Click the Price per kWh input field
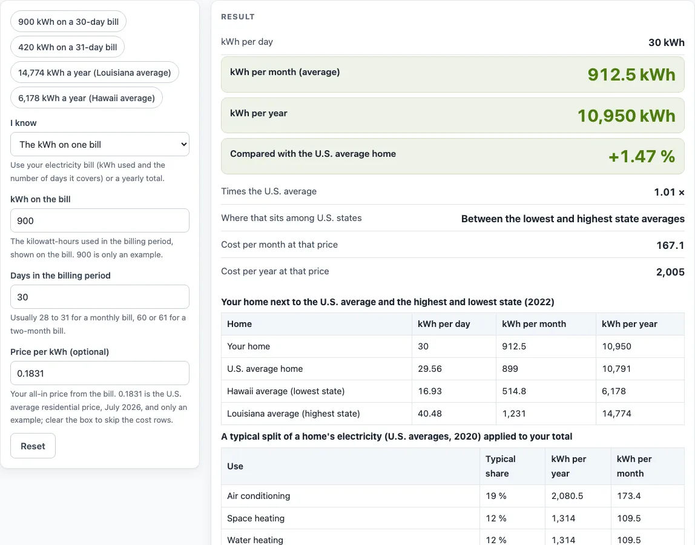Screen dimensions: 695x545 pyautogui.click(x=100, y=373)
